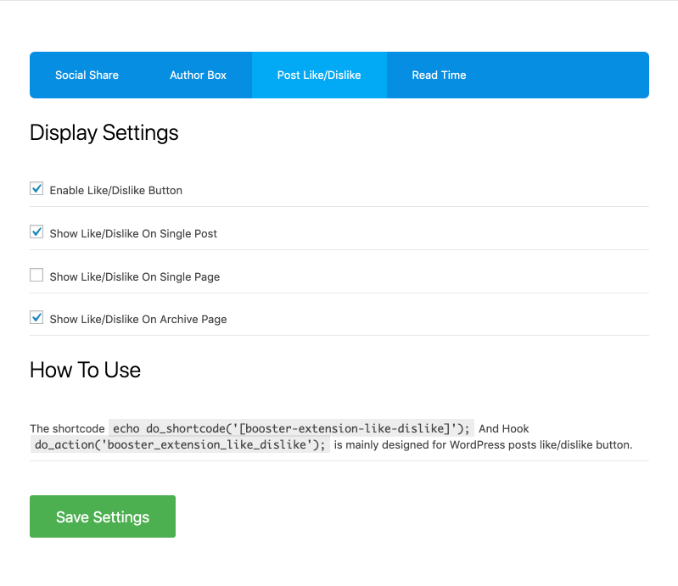Image resolution: width=678 pixels, height=586 pixels.
Task: Uncheck the Enable Like/Dislike Button checkbox
Action: pos(36,189)
